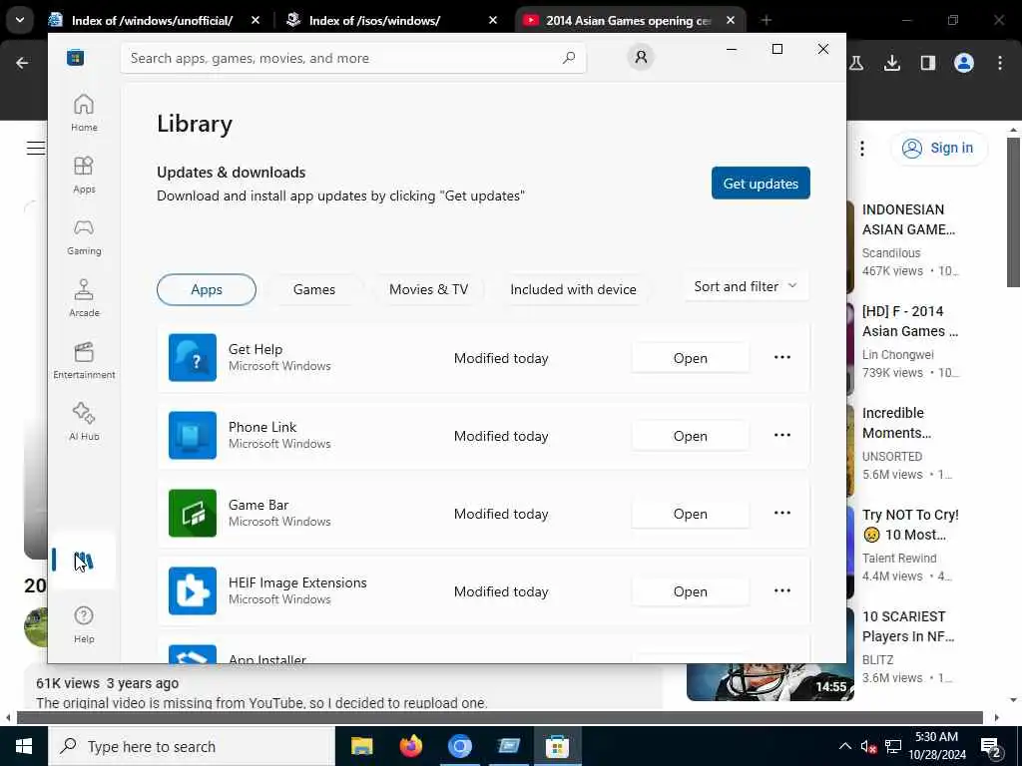Open YouTube settings three-dot menu

[x=861, y=149]
